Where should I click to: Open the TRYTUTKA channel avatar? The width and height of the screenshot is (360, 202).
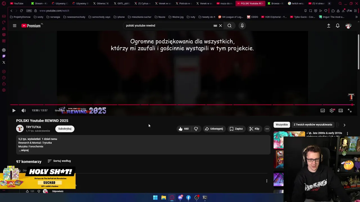(20, 128)
